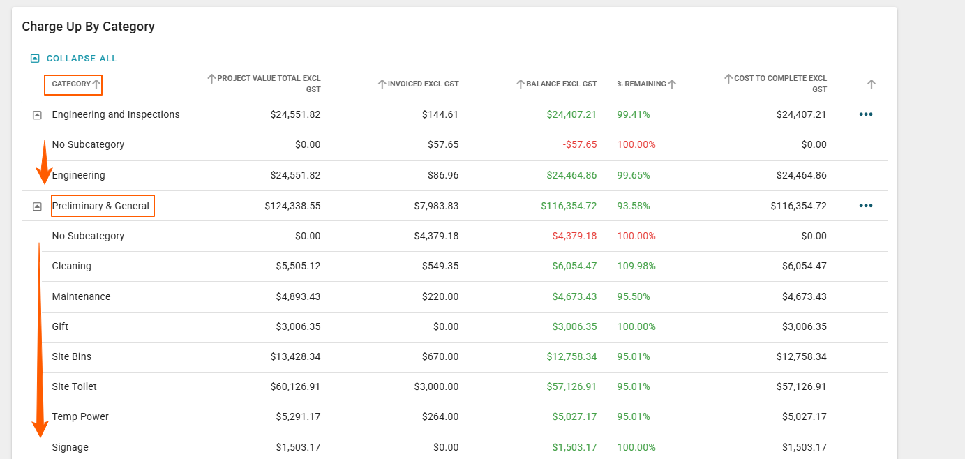The image size is (965, 459).
Task: Click the Charge Up By Category heading
Action: point(89,27)
